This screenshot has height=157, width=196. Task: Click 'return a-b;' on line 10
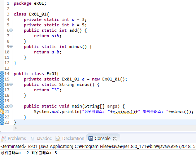point(48,52)
